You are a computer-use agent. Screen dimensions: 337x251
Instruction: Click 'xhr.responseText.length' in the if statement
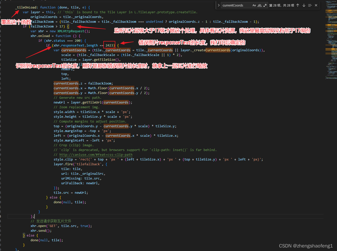(x=76, y=45)
